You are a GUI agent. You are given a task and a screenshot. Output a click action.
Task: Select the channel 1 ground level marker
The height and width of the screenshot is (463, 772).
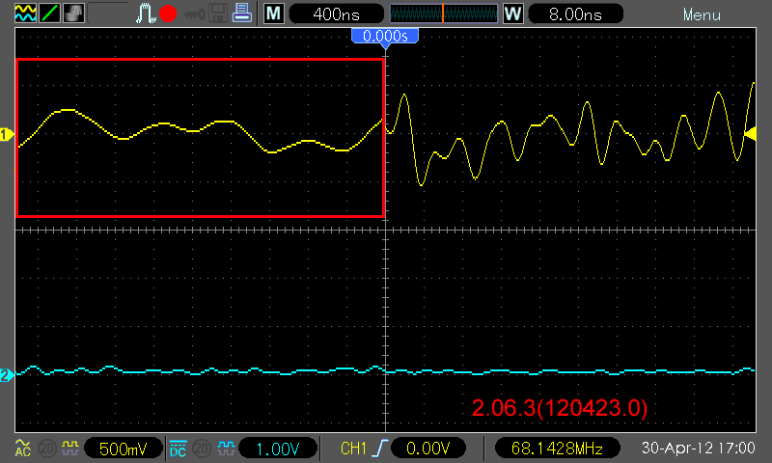pos(7,134)
